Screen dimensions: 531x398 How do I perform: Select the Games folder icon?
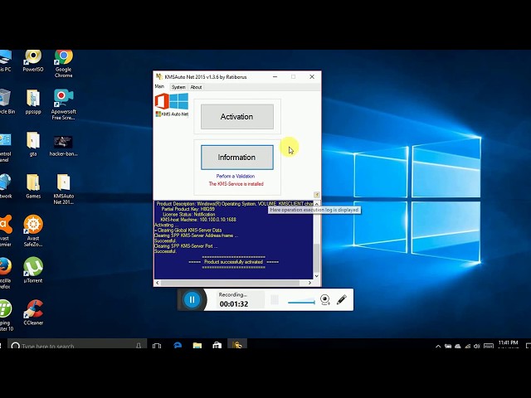pyautogui.click(x=33, y=186)
